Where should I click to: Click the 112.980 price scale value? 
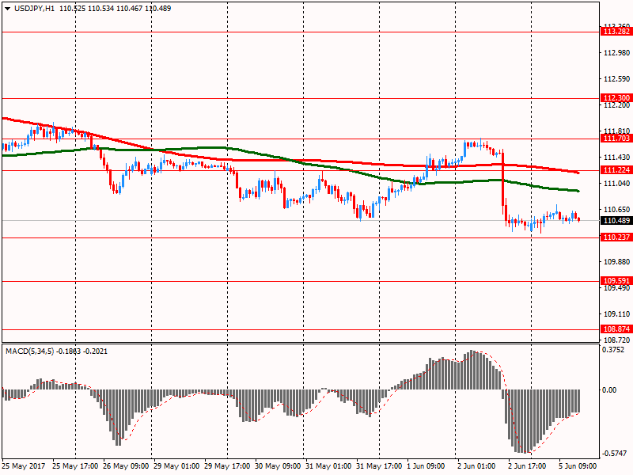(x=616, y=53)
